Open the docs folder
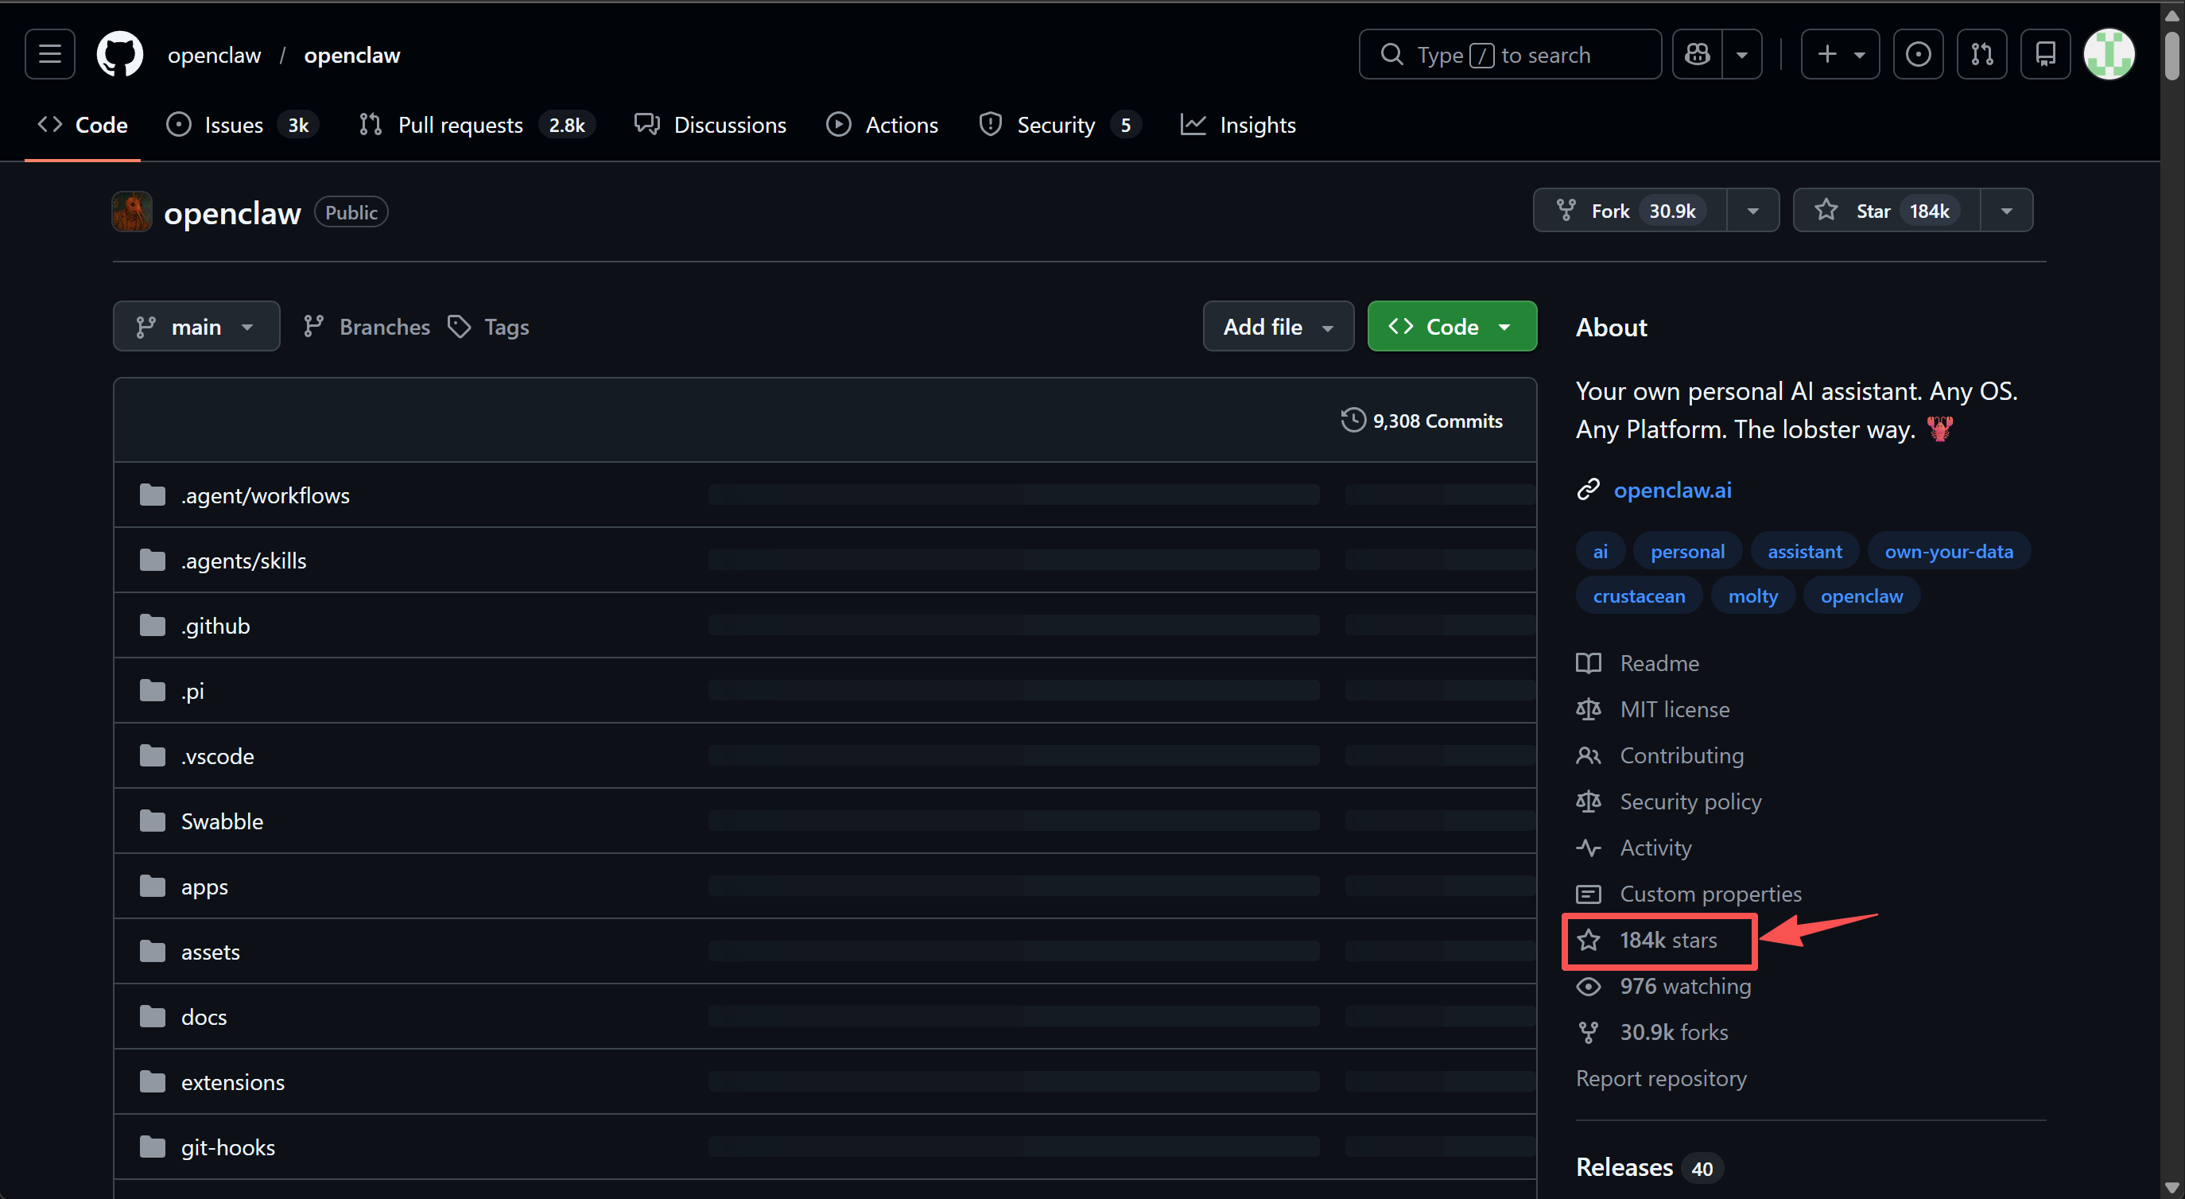Image resolution: width=2185 pixels, height=1199 pixels. coord(204,1017)
